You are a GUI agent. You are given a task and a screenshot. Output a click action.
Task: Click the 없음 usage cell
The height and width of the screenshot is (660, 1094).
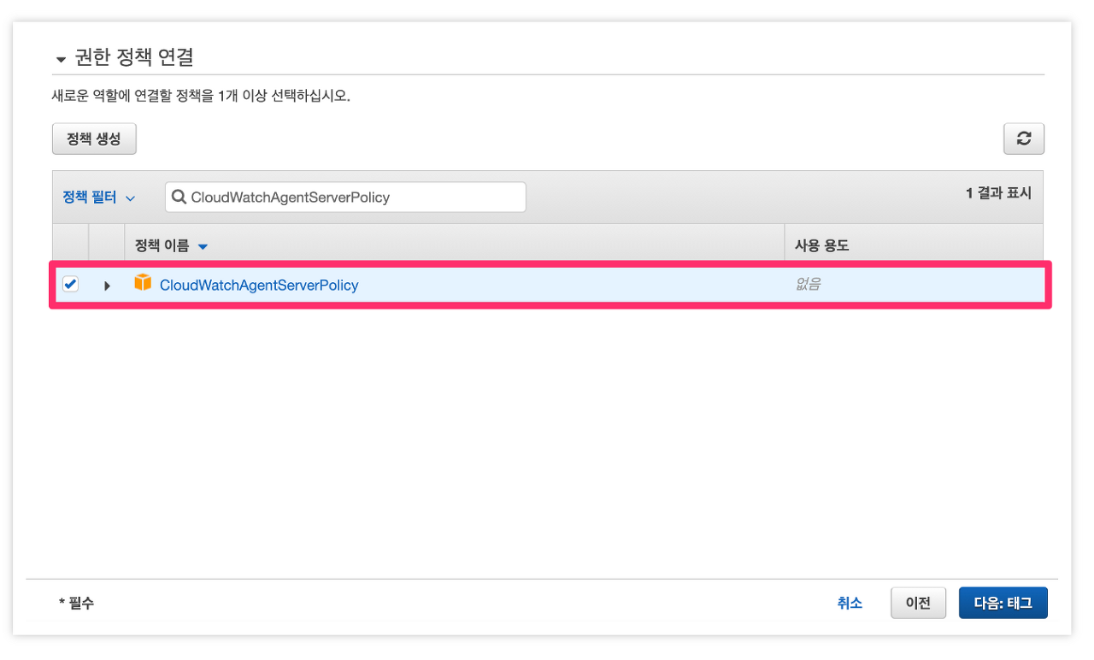(808, 285)
